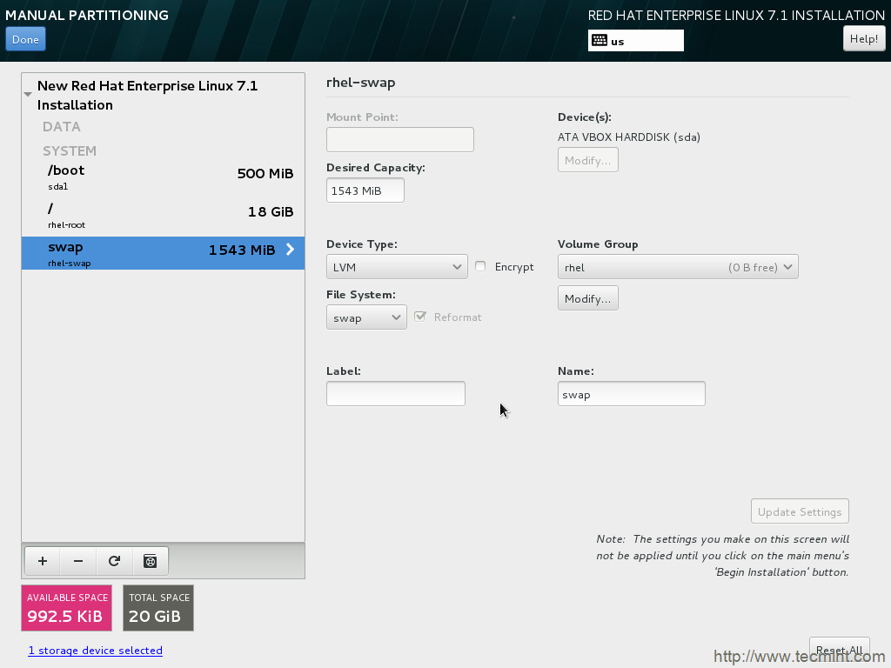
Task: Click the ATA VBOX HARDDISK (sda) text
Action: 629,137
